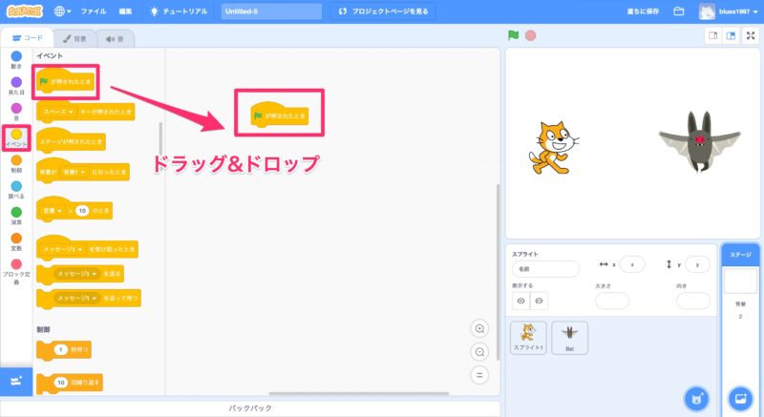Click the choose sprite button
The image size is (764, 417).
[696, 397]
